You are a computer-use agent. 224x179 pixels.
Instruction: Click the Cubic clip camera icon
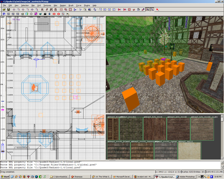point(89,10)
